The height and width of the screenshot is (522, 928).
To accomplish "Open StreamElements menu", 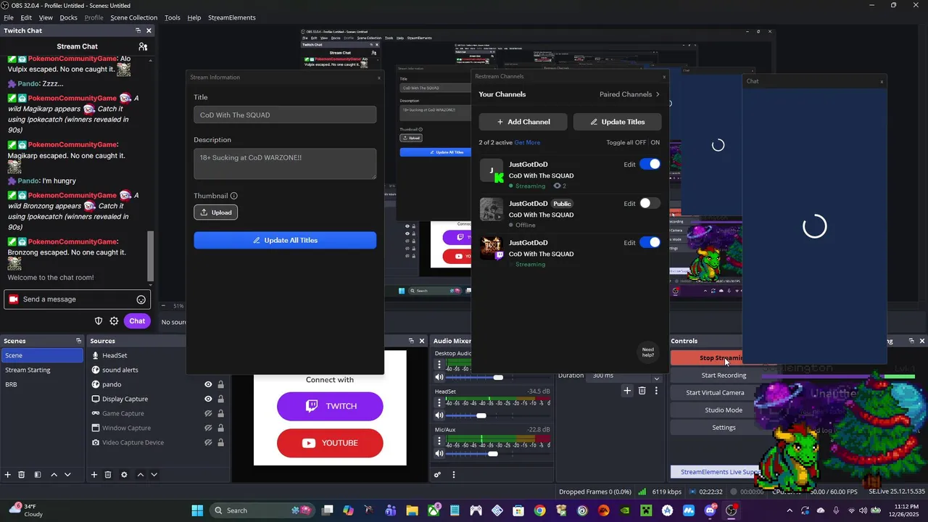I will [x=232, y=17].
